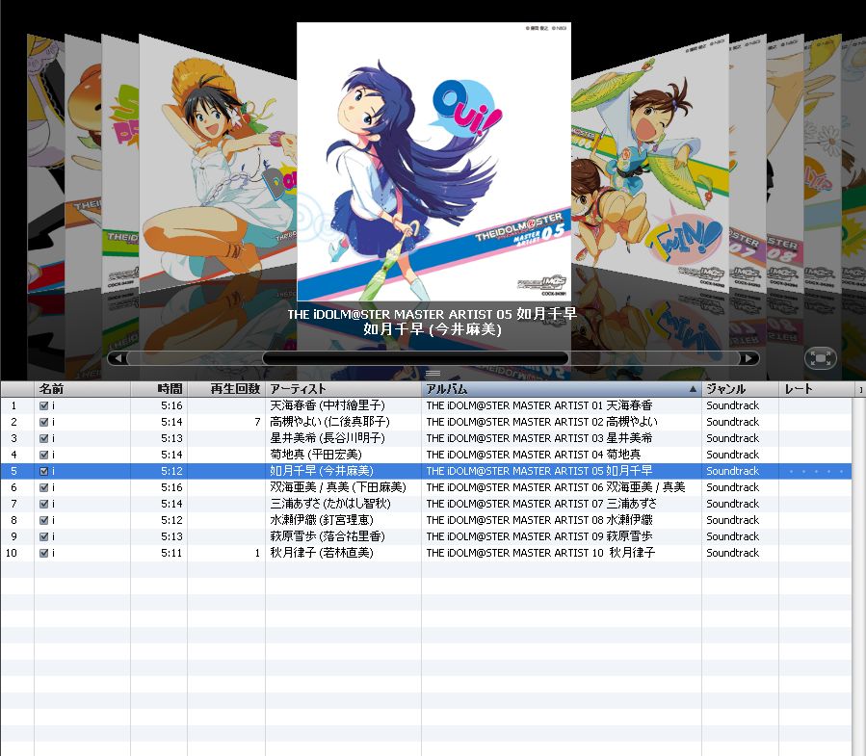
Task: Select artist 秋月律子 (若林直美)
Action: pyautogui.click(x=322, y=553)
